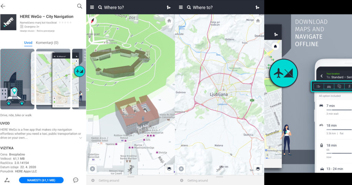Expand the HERE WeGo description with the chevron
352x185 pixels.
coord(80,138)
